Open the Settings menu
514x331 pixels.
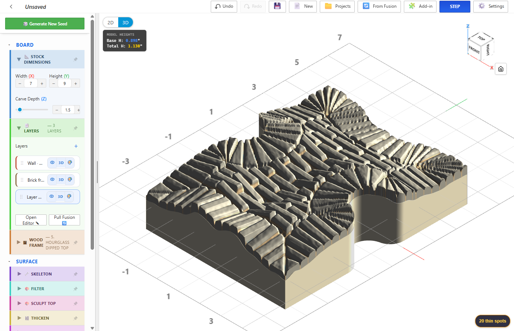tap(491, 6)
